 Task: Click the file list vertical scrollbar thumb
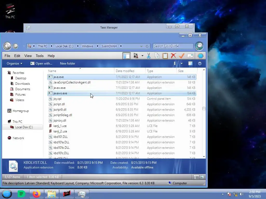[x=204, y=109]
